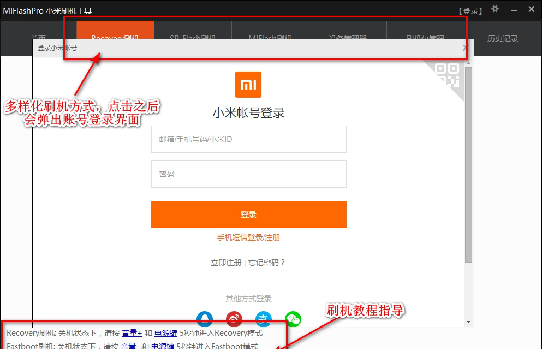Click the 小米帐号登录 heading text
The image size is (542, 363).
[248, 113]
